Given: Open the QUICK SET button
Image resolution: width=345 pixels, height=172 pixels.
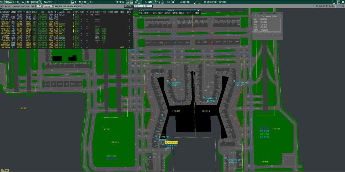Looking at the screenshot, I should tap(131, 2).
